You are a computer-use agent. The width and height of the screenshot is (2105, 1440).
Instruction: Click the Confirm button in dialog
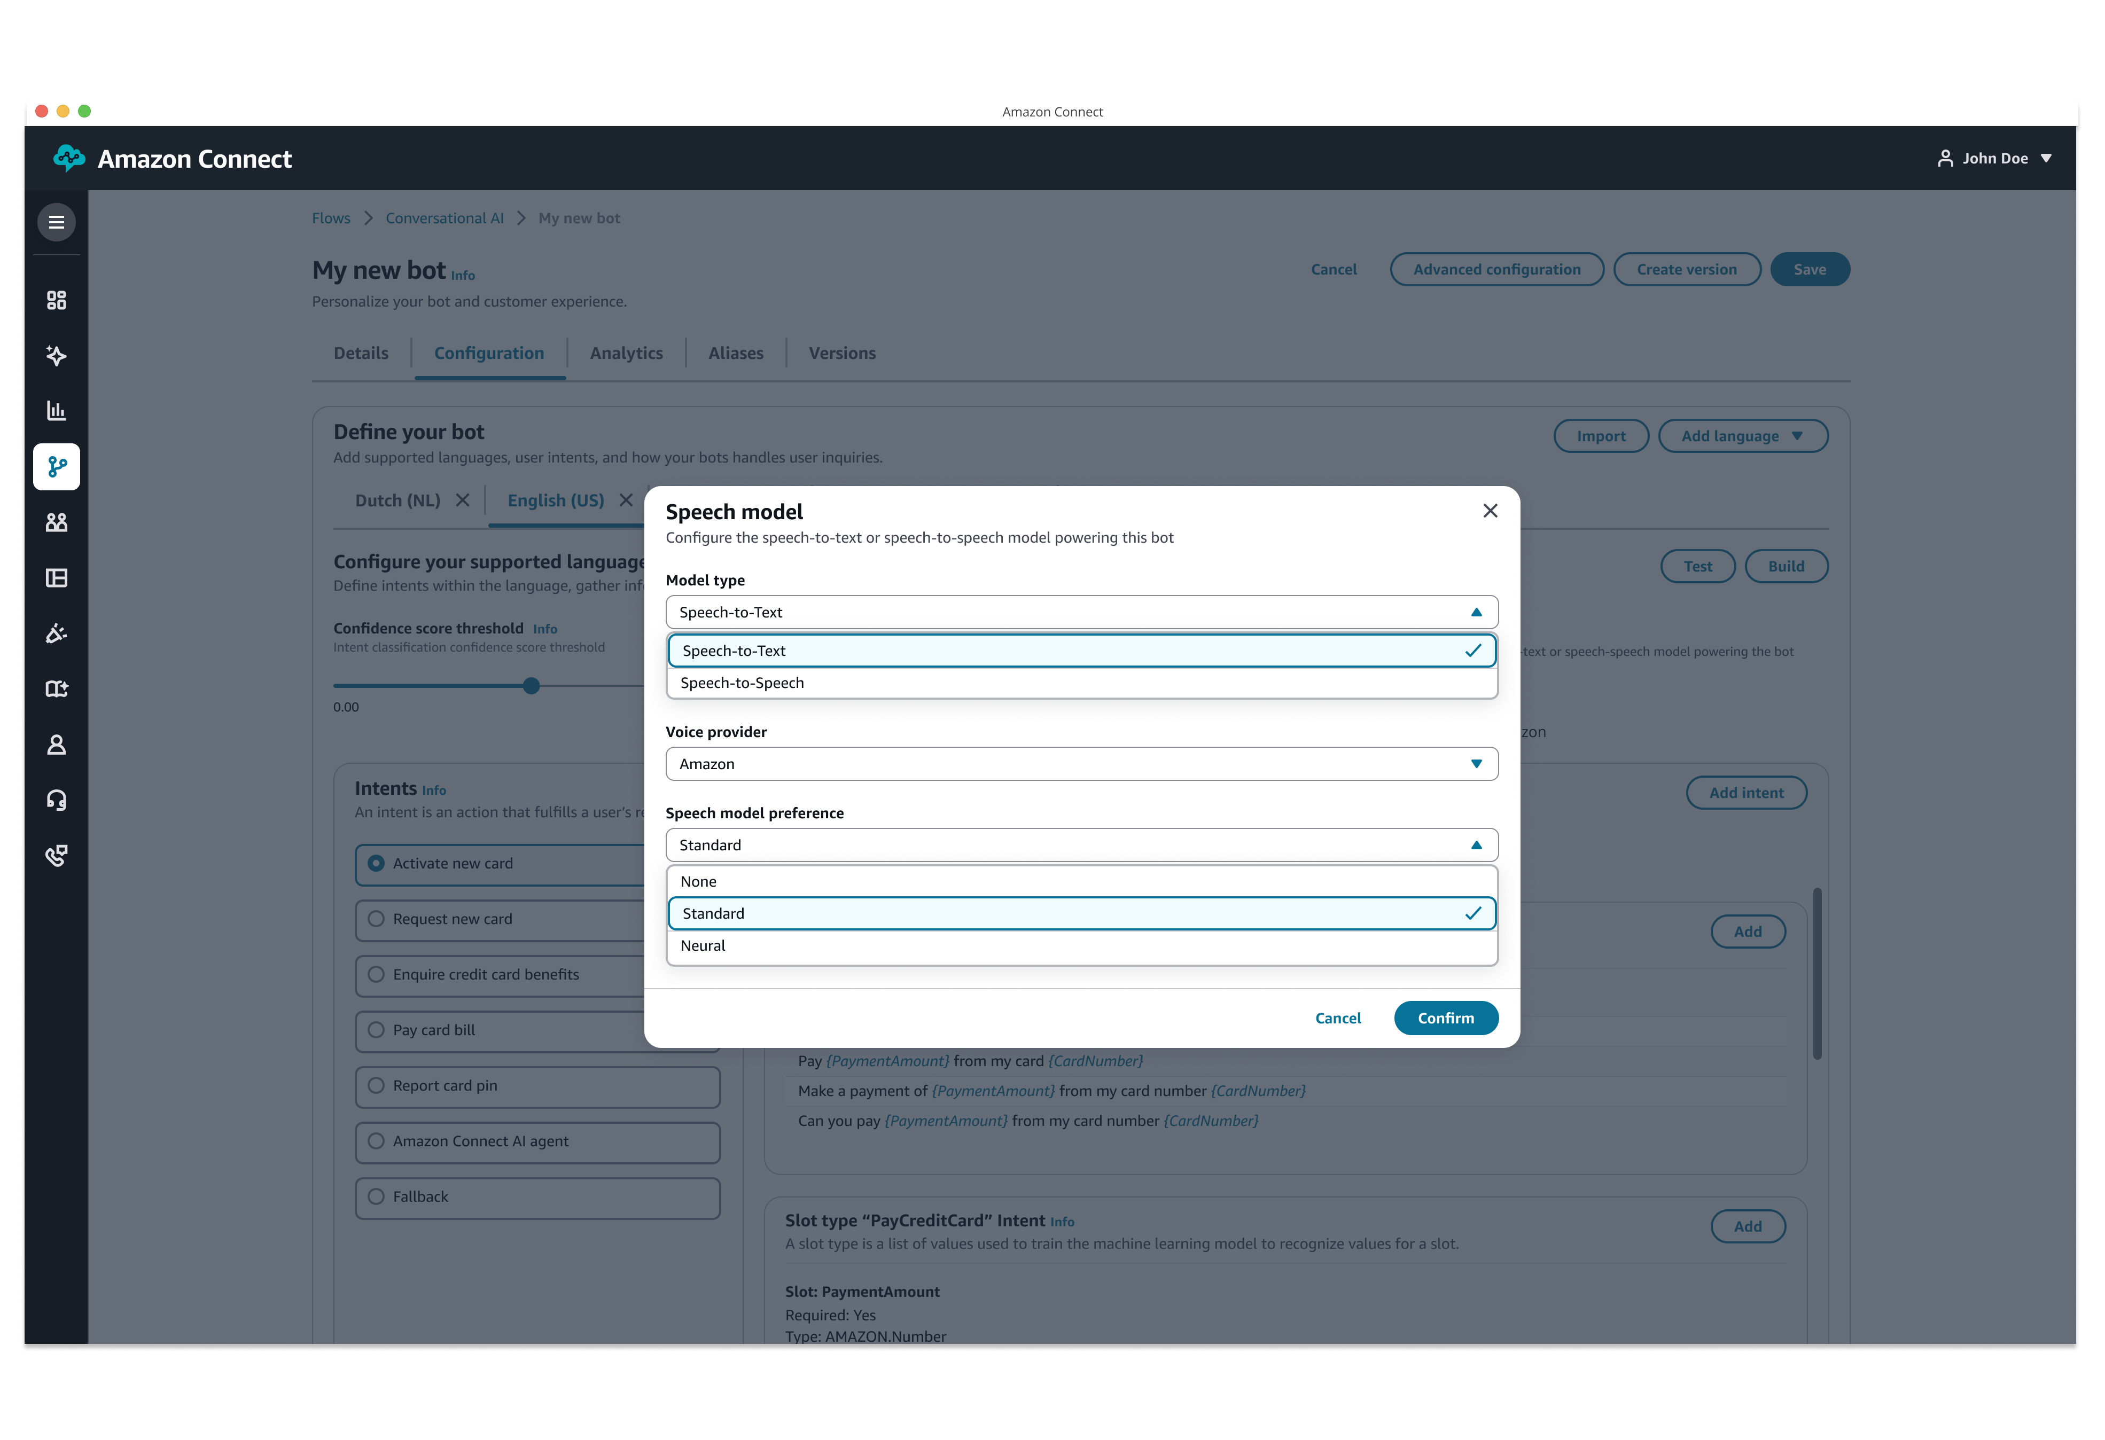pyautogui.click(x=1445, y=1018)
